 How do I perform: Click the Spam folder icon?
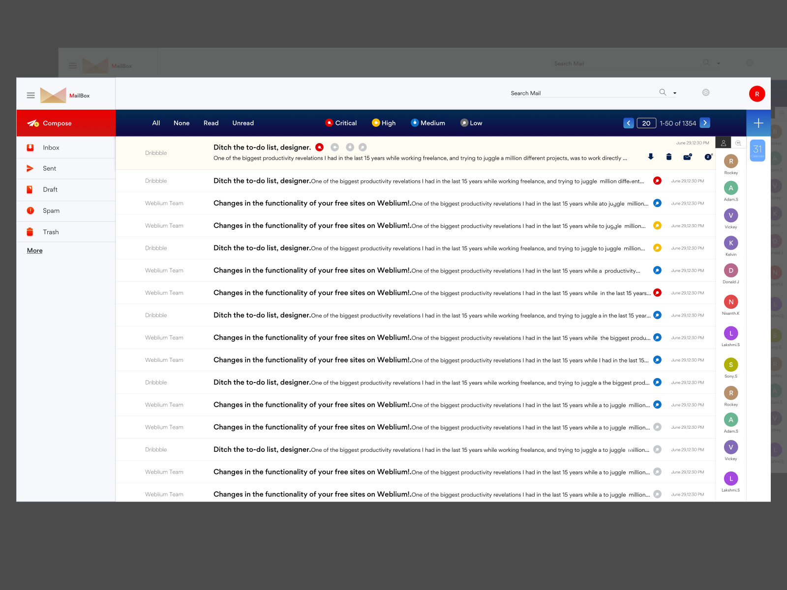coord(30,210)
